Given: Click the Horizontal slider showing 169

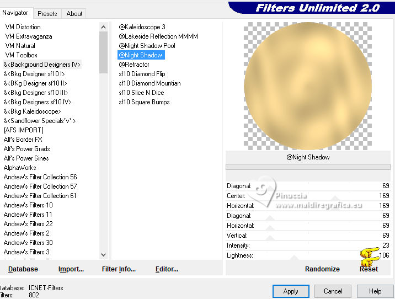Looking at the screenshot, I should [308, 206].
